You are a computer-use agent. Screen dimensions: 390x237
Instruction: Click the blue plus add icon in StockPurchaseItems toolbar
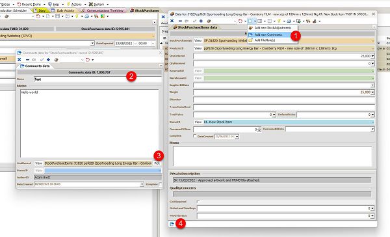[x=201, y=21]
